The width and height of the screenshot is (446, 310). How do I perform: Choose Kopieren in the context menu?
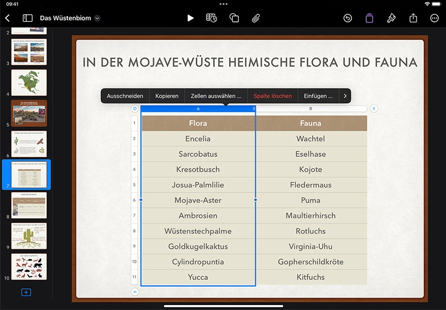167,96
